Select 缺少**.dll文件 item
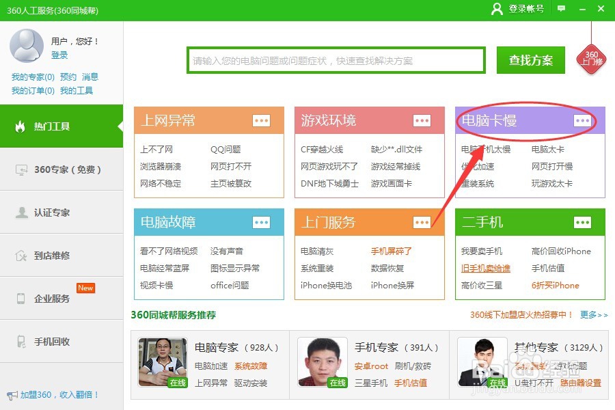615x410 pixels. tap(396, 150)
